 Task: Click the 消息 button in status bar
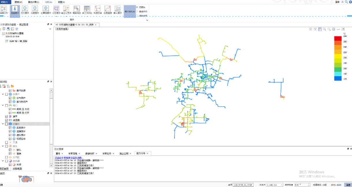tap(348, 185)
